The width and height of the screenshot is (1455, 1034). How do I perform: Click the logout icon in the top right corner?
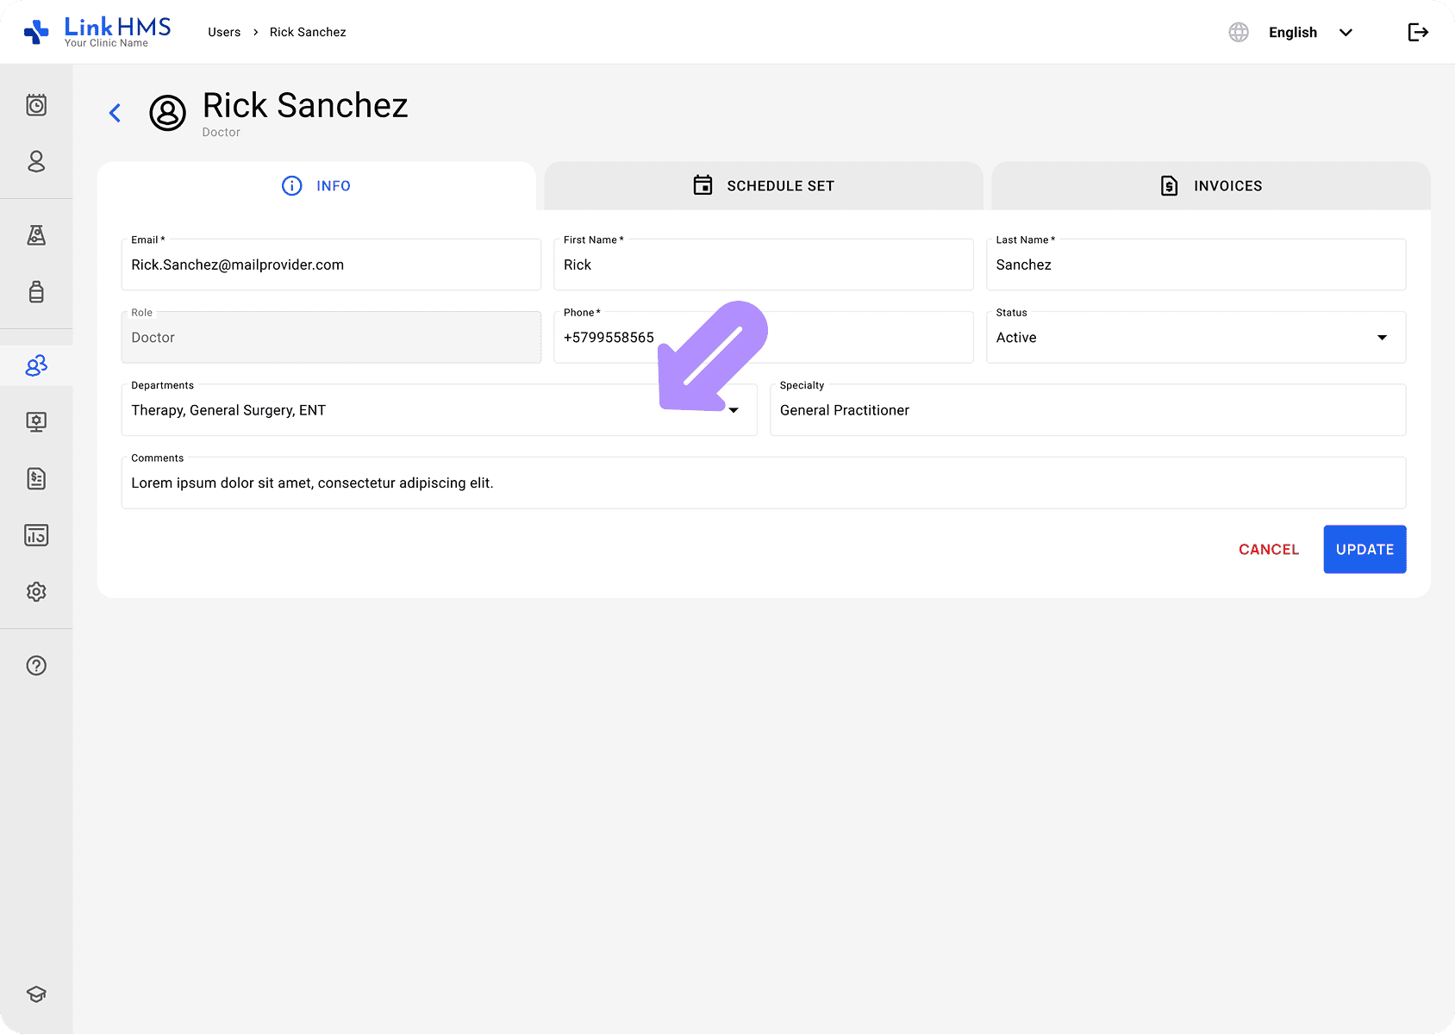1417,32
